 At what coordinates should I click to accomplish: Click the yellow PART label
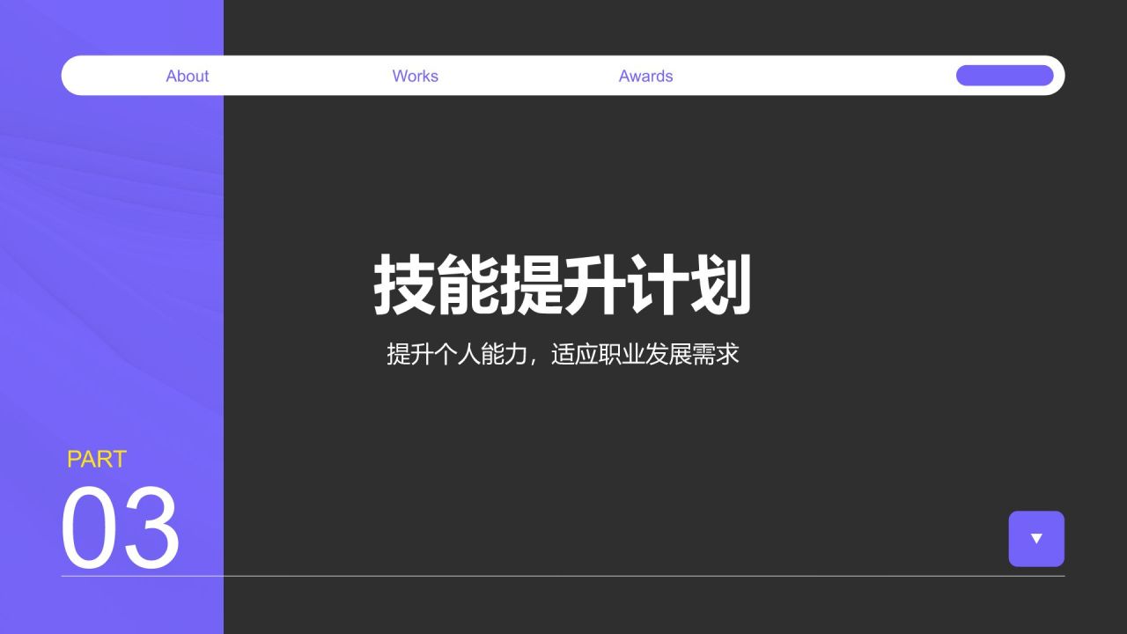click(97, 460)
